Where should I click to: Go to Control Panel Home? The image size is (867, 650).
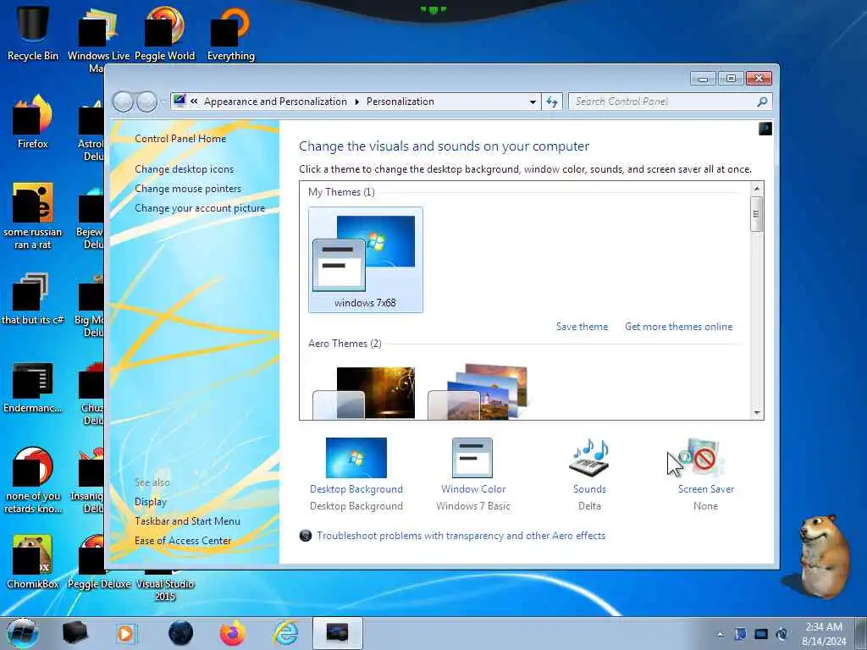tap(180, 139)
